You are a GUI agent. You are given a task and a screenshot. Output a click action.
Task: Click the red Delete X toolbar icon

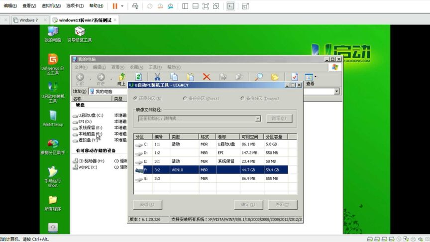[207, 77]
